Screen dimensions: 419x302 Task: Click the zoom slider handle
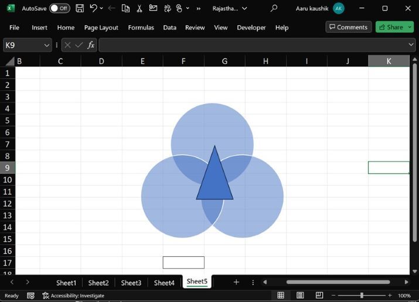[x=362, y=296]
